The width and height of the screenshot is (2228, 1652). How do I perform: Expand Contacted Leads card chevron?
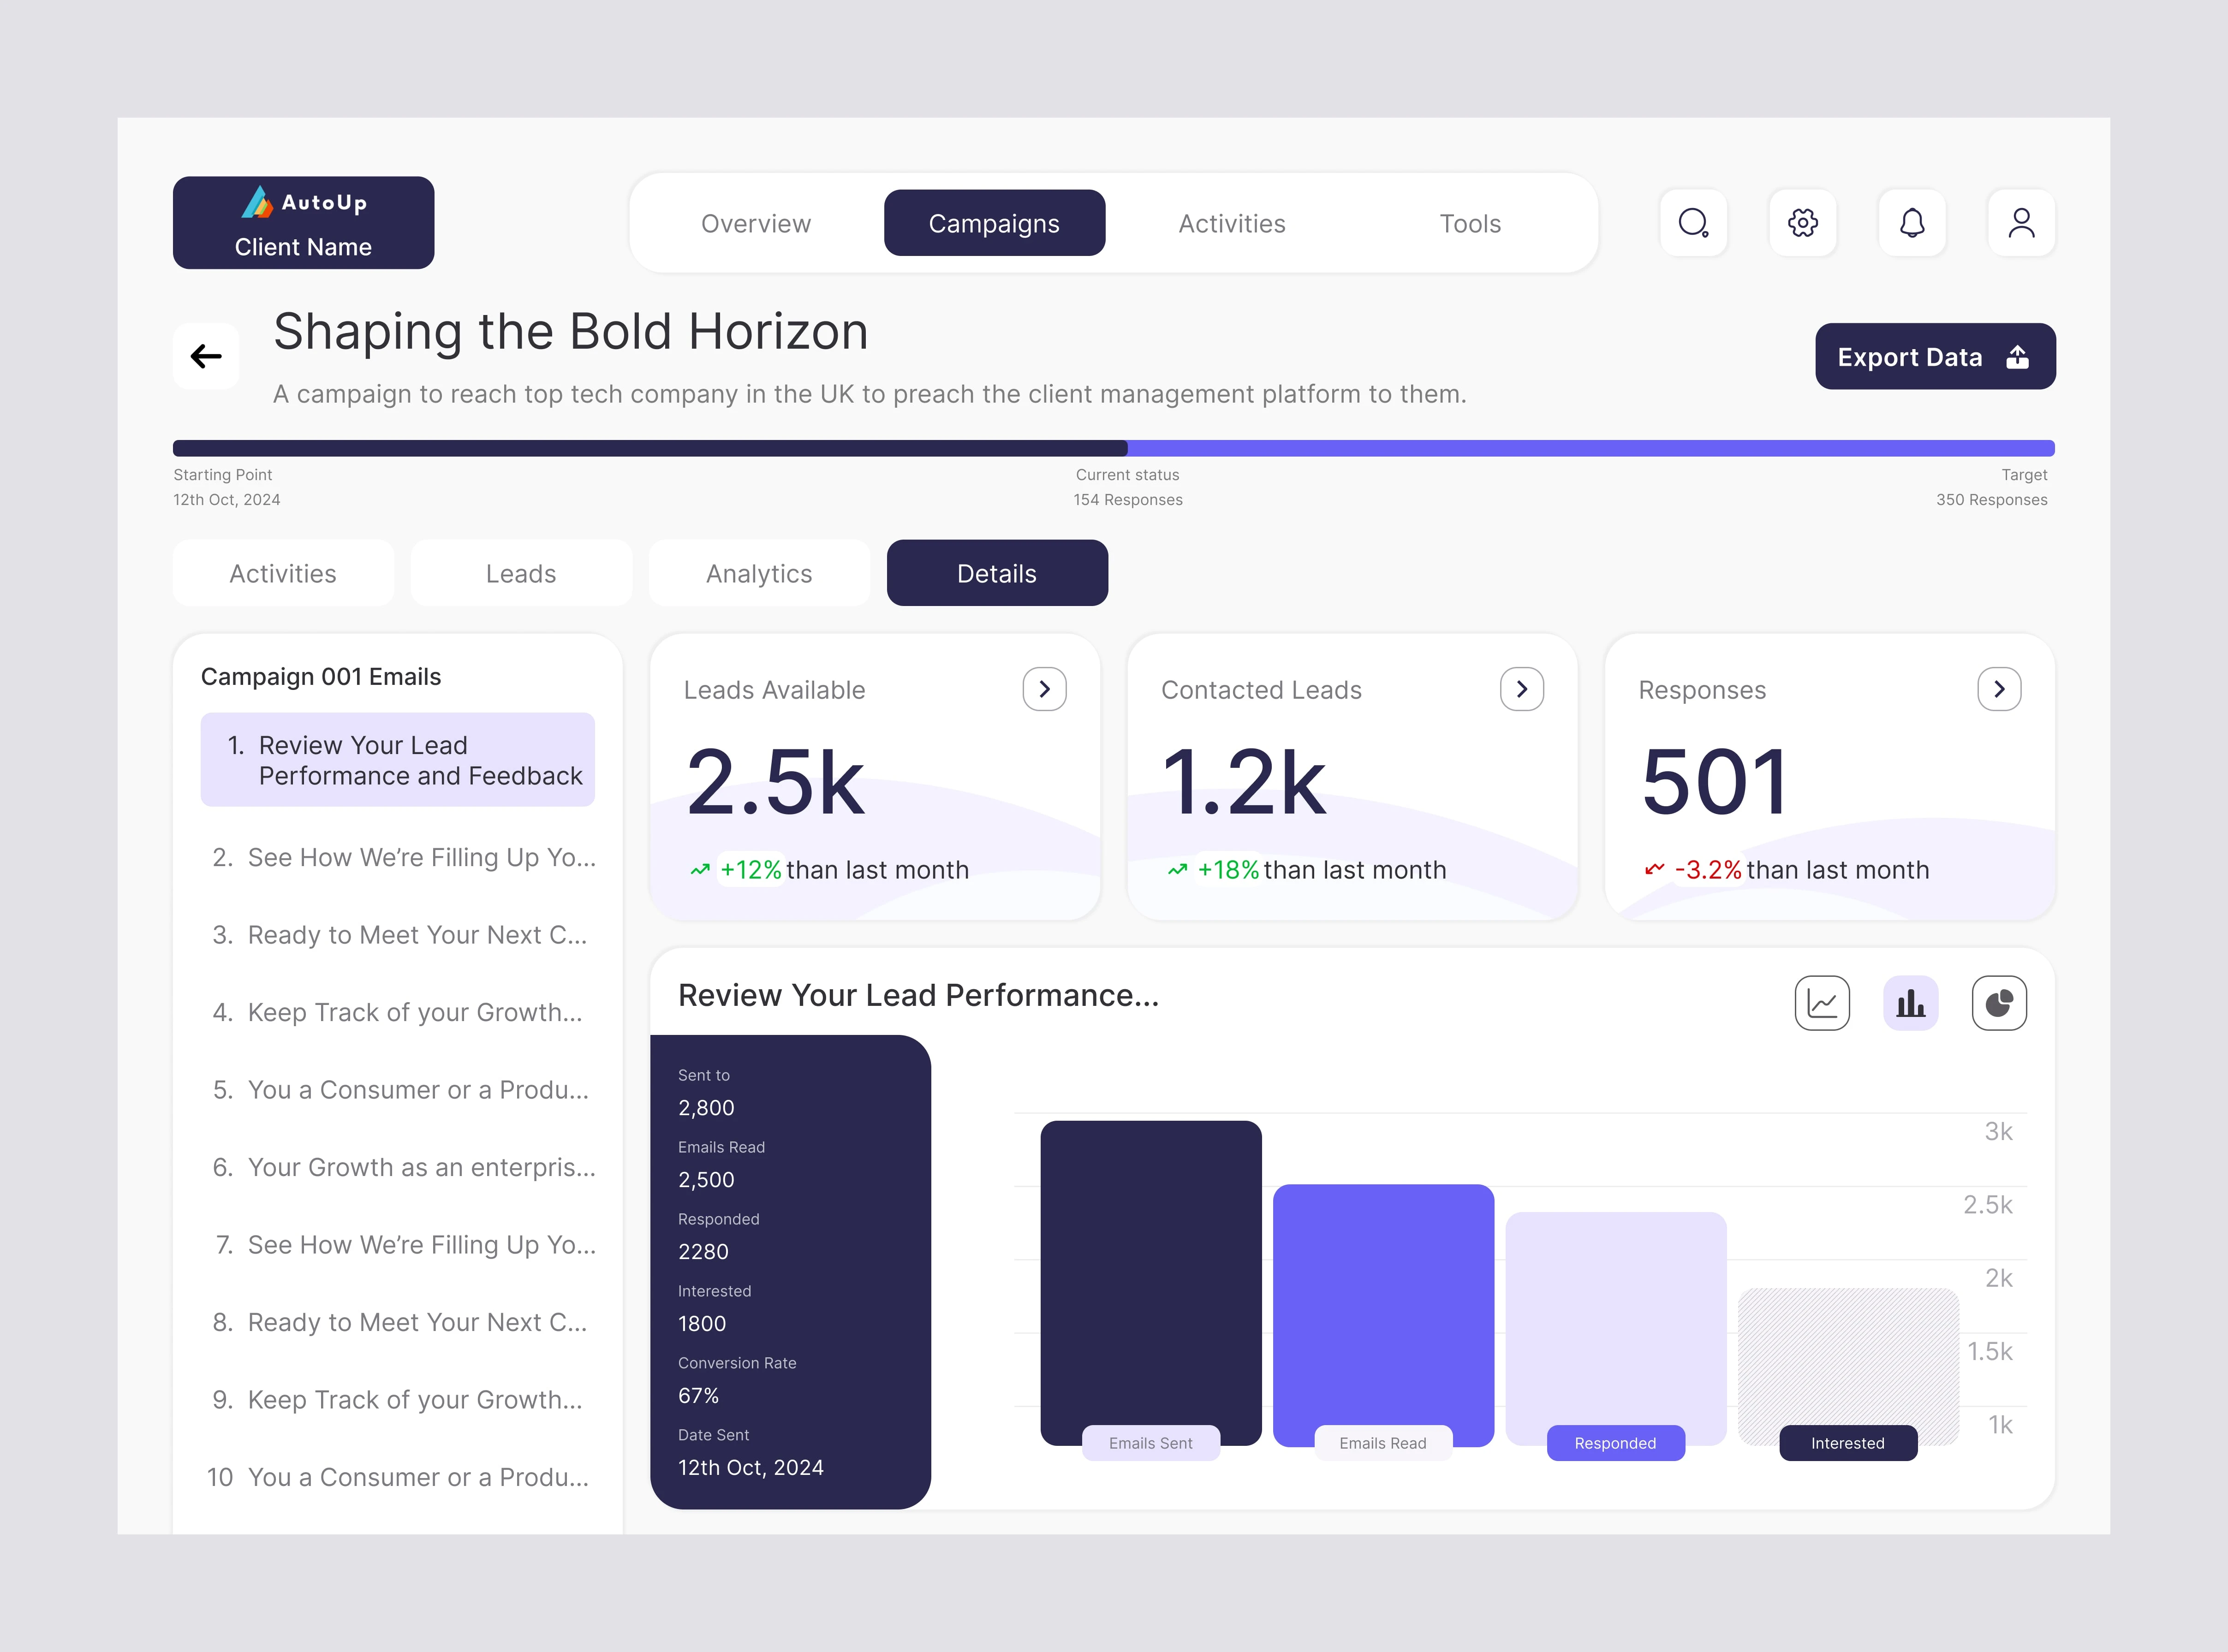click(1521, 689)
